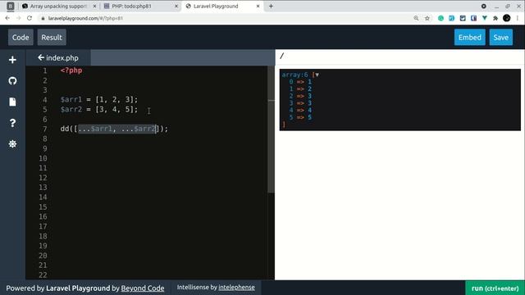
Task: Click the $arr2 = [3, 4, 5]; line
Action: 99,109
